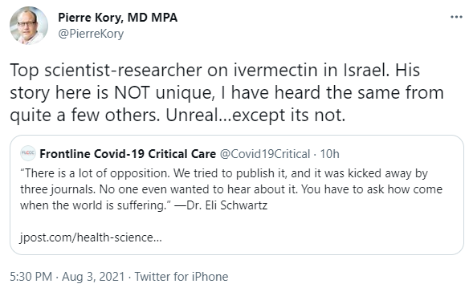The image size is (469, 292).
Task: Click the Twitter for iPhone source label
Action: pyautogui.click(x=181, y=277)
